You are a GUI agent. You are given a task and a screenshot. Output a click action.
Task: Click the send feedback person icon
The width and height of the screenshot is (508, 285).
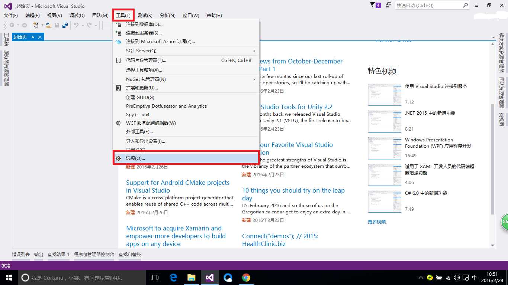[389, 5]
